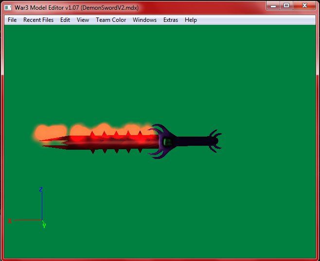Screen dimensions: 320x261
Task: Open the Windows menu
Action: tap(144, 20)
